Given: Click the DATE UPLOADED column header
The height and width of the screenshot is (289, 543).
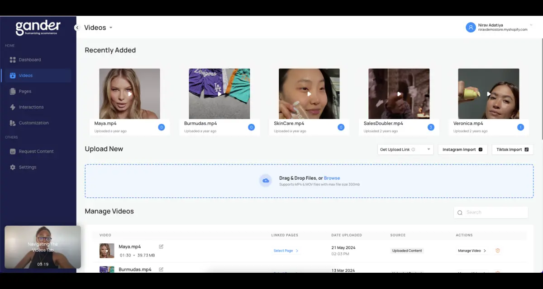Looking at the screenshot, I should pyautogui.click(x=347, y=235).
